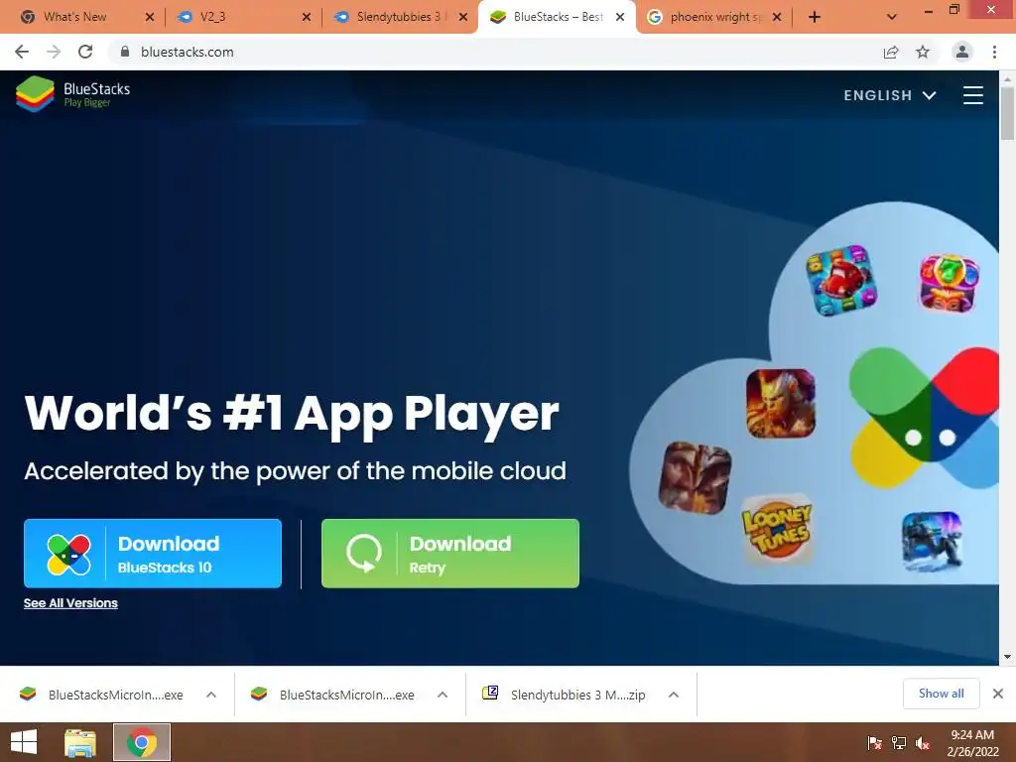
Task: Click the network tray icon
Action: [x=898, y=743]
